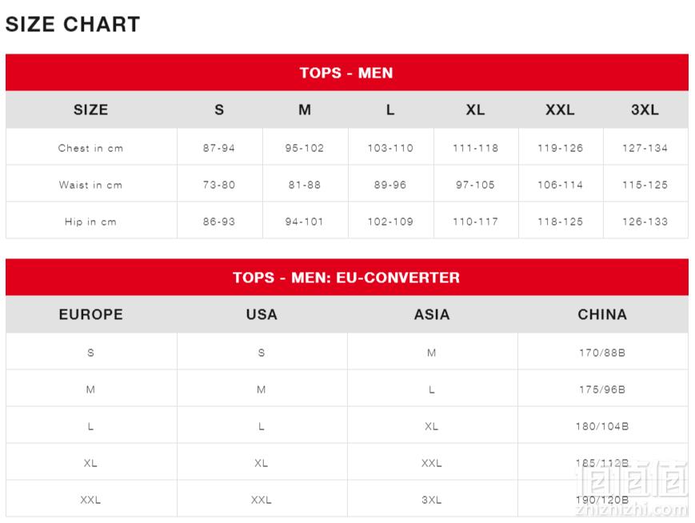This screenshot has width=695, height=523.
Task: Select chest value 111-118 for XL
Action: [476, 148]
